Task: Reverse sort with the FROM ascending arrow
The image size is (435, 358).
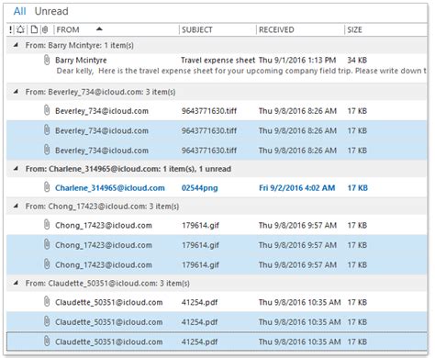Action: pyautogui.click(x=99, y=29)
